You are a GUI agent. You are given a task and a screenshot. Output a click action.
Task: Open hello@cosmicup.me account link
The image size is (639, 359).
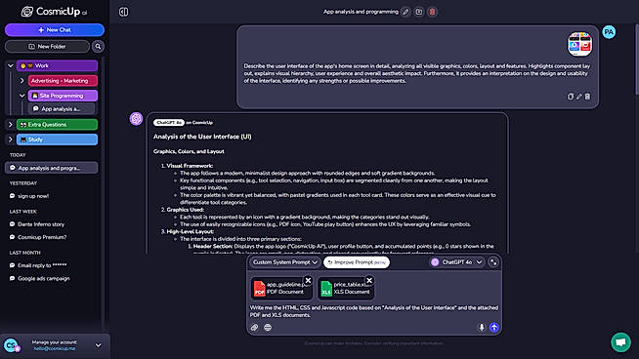pyautogui.click(x=55, y=348)
